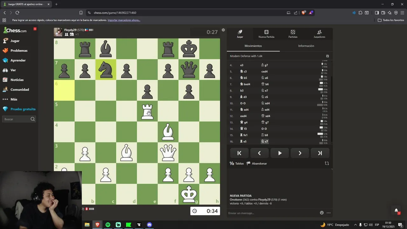The height and width of the screenshot is (229, 407).
Task: Jump to last move button
Action: 320,153
